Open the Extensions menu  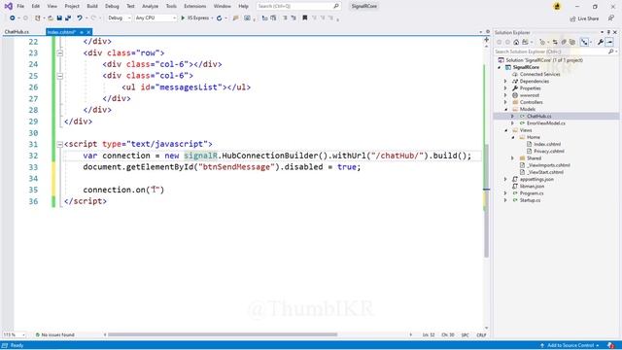tap(194, 6)
